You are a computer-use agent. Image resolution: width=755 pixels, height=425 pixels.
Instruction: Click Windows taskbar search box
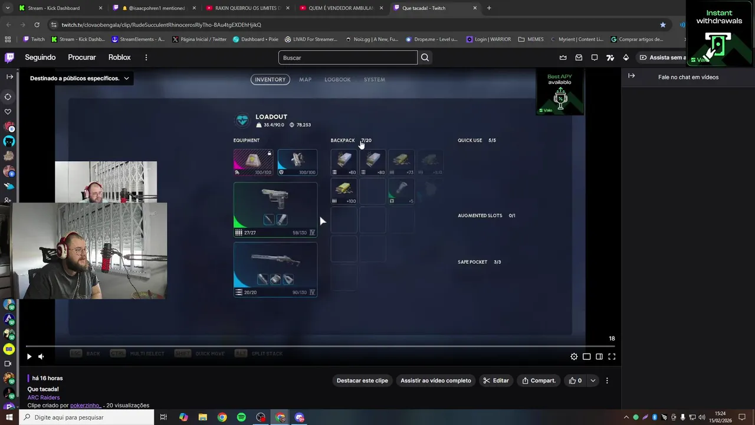(x=87, y=417)
